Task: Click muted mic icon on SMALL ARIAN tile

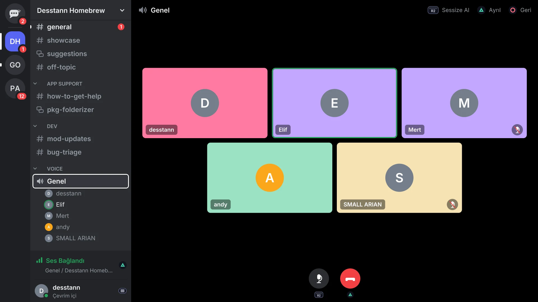Action: pos(453,204)
